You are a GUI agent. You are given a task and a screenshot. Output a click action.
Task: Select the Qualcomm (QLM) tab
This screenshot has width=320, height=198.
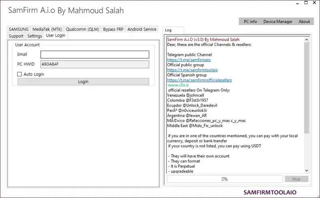click(82, 29)
